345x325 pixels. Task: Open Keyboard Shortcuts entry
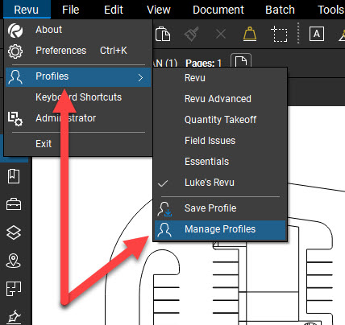point(79,97)
